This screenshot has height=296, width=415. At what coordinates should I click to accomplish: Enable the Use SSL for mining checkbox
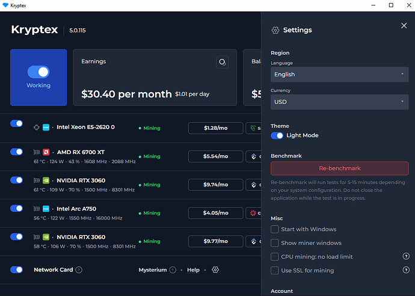[275, 271]
